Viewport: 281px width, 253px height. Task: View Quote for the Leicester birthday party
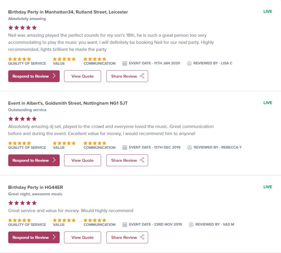click(82, 76)
